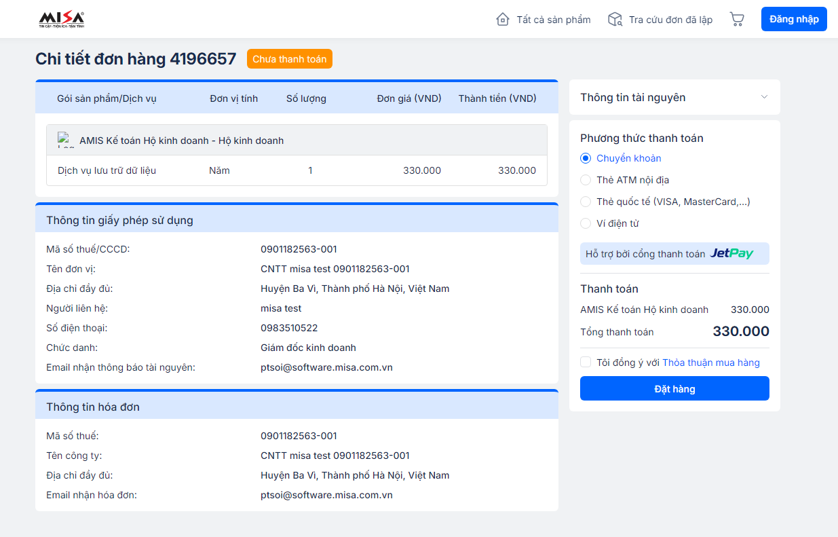Click the broken product logo image
Image resolution: width=838 pixels, height=537 pixels.
tap(66, 140)
